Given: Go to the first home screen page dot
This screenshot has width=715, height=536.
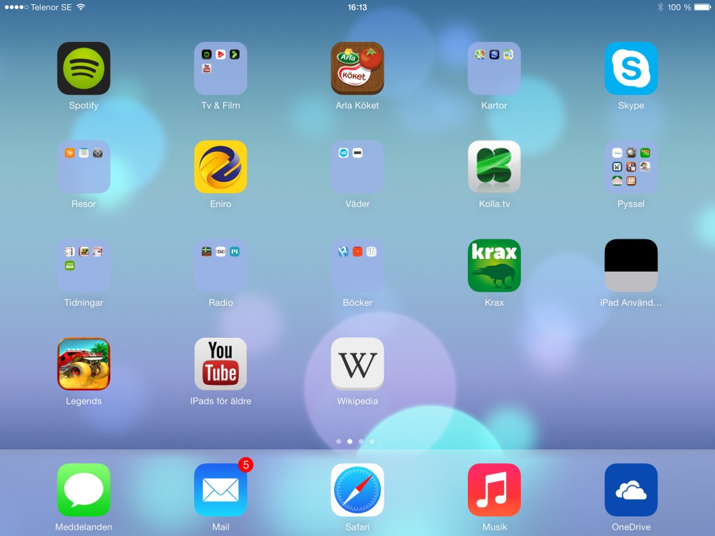Looking at the screenshot, I should click(x=338, y=442).
